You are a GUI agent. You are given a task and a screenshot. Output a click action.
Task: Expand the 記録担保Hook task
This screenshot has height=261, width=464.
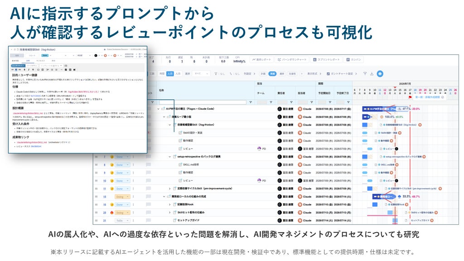point(169,205)
